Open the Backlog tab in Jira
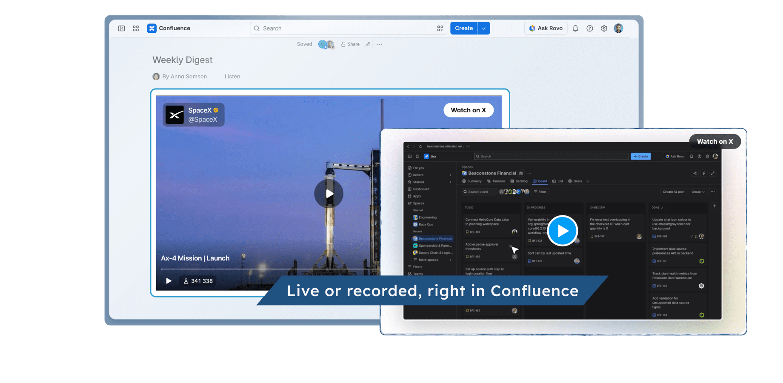Image resolution: width=783 pixels, height=383 pixels. 519,181
